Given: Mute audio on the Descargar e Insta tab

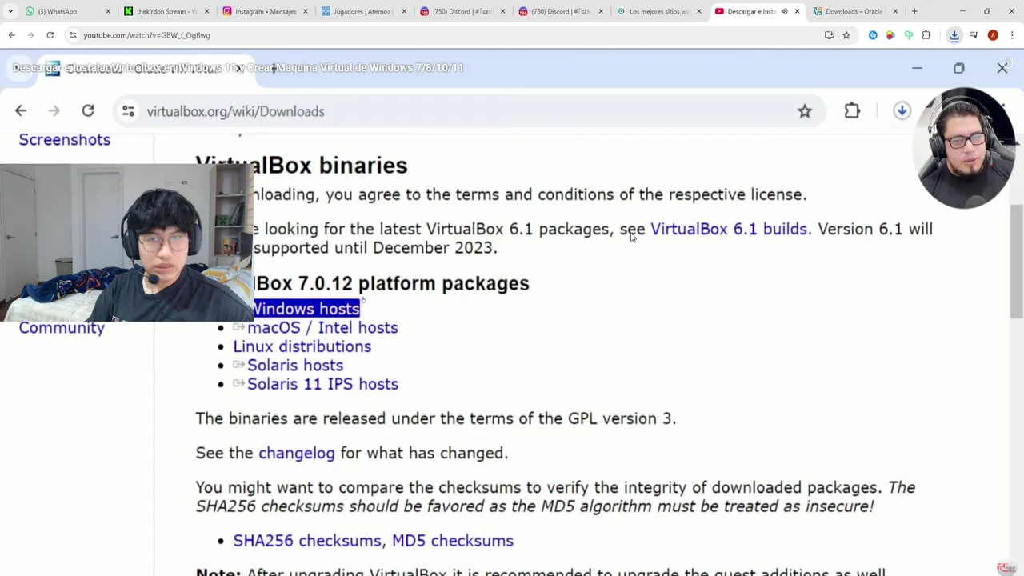Looking at the screenshot, I should point(784,11).
